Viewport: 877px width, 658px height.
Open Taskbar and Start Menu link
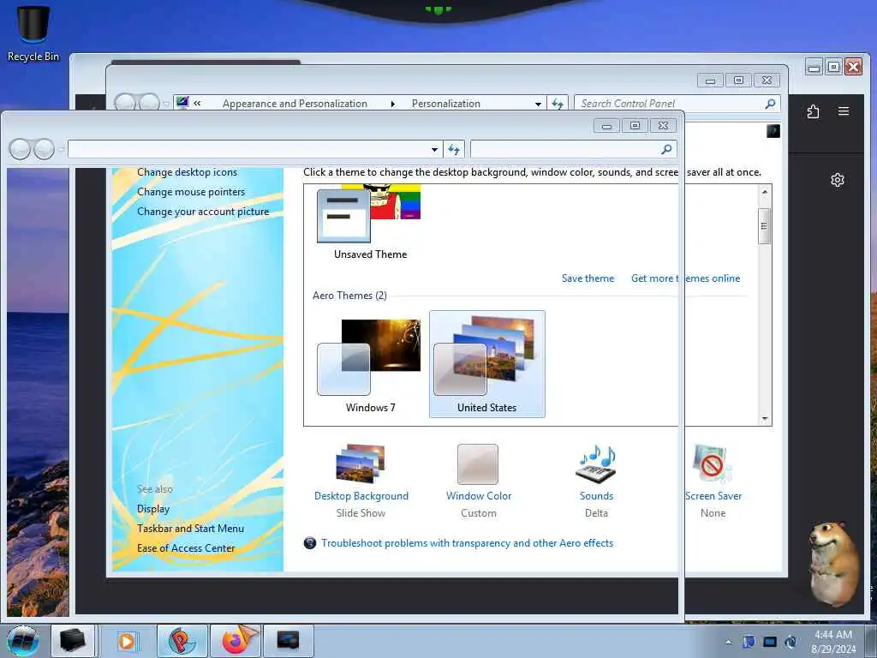(190, 528)
